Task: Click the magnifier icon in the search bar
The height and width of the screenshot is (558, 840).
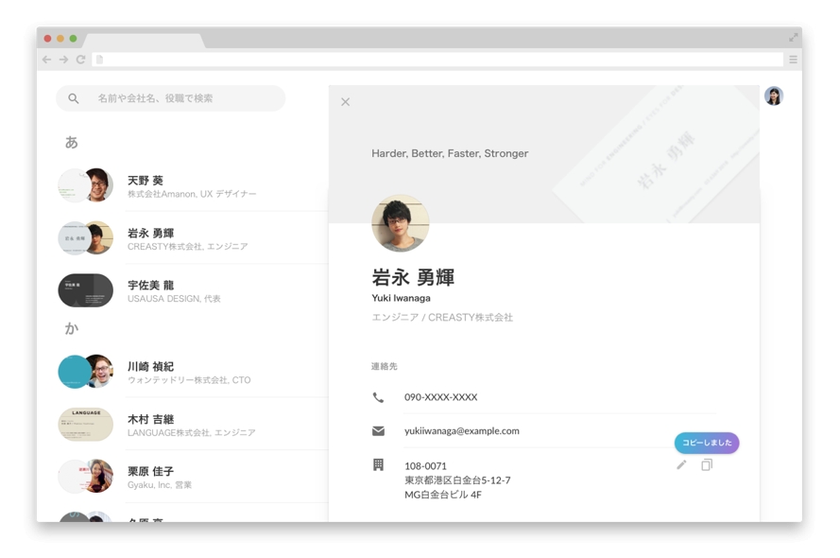Action: 73,98
